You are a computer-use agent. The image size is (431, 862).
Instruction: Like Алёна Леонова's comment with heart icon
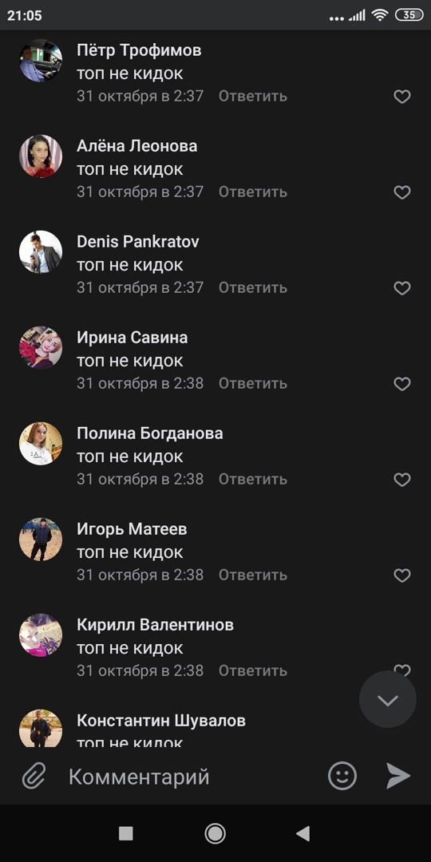click(x=402, y=192)
